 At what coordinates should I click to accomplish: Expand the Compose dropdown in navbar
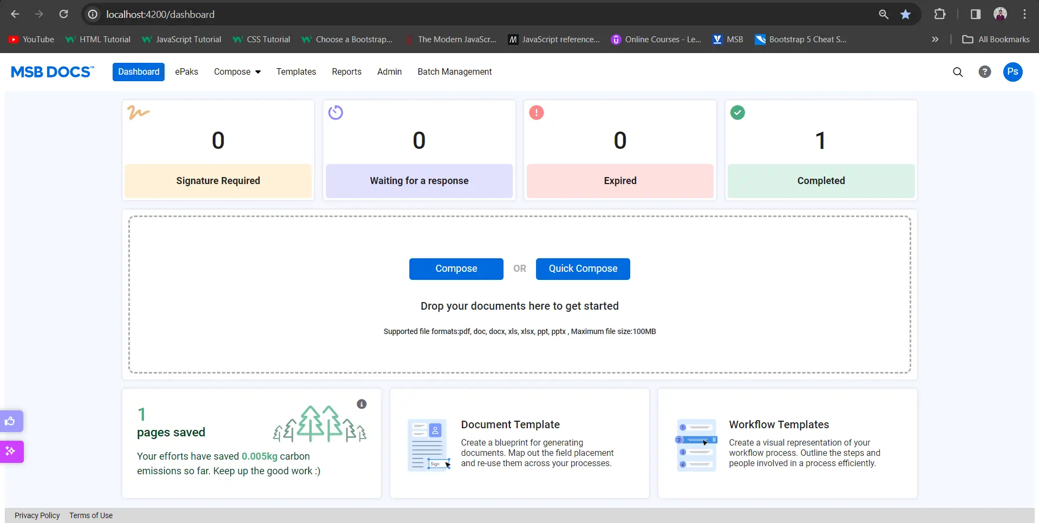[x=237, y=72]
